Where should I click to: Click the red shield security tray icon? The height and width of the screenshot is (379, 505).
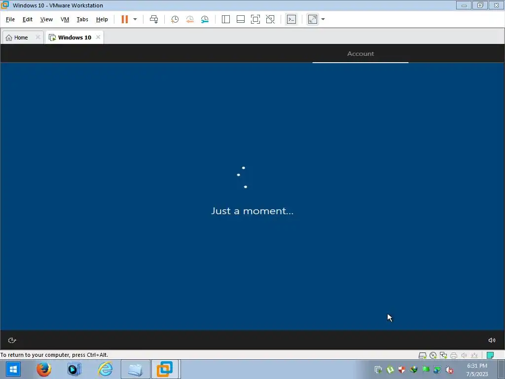tap(401, 370)
